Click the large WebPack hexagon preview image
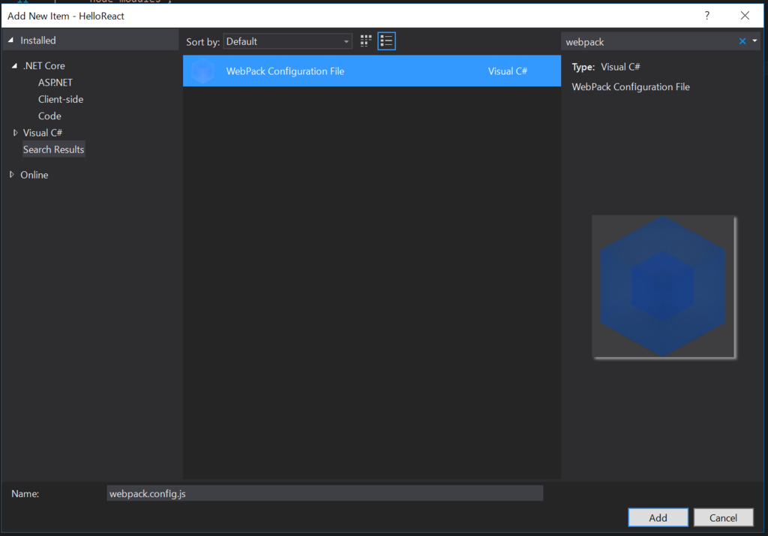 [663, 287]
